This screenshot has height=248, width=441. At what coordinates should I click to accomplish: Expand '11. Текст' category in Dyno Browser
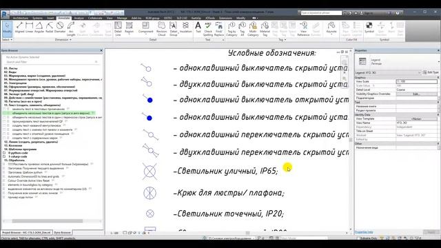coord(32,105)
